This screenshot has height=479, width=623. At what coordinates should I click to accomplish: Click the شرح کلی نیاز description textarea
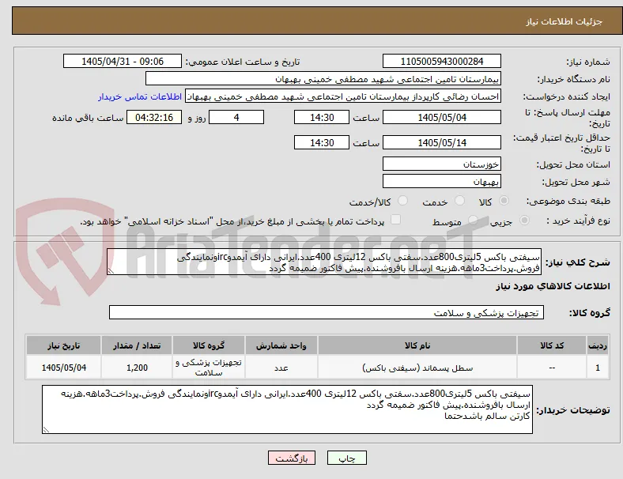[324, 262]
